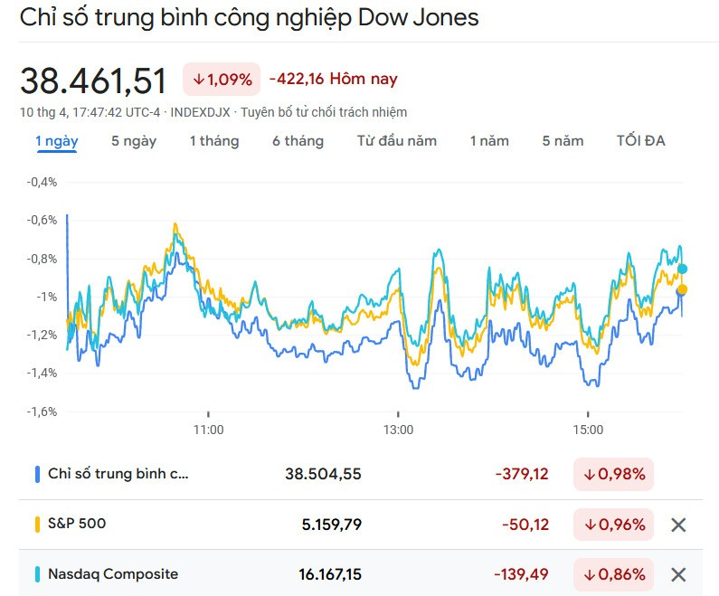The width and height of the screenshot is (719, 596).
Task: Select the 'TỐI ĐA' range tab
Action: (x=640, y=141)
